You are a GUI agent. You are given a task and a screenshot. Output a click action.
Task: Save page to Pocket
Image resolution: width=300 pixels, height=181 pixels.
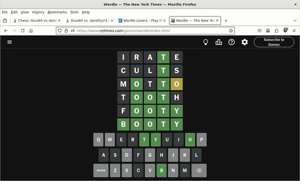(x=259, y=31)
